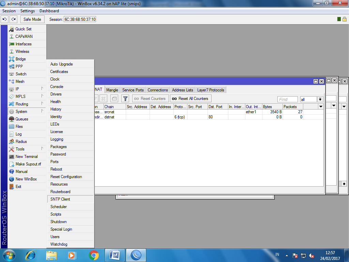The image size is (349, 262).
Task: Open the Dashboard menu
Action: pos(49,11)
